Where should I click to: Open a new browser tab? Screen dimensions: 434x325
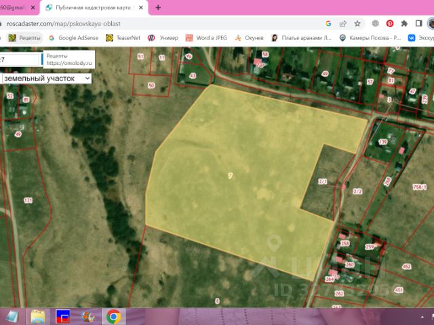[x=158, y=7]
